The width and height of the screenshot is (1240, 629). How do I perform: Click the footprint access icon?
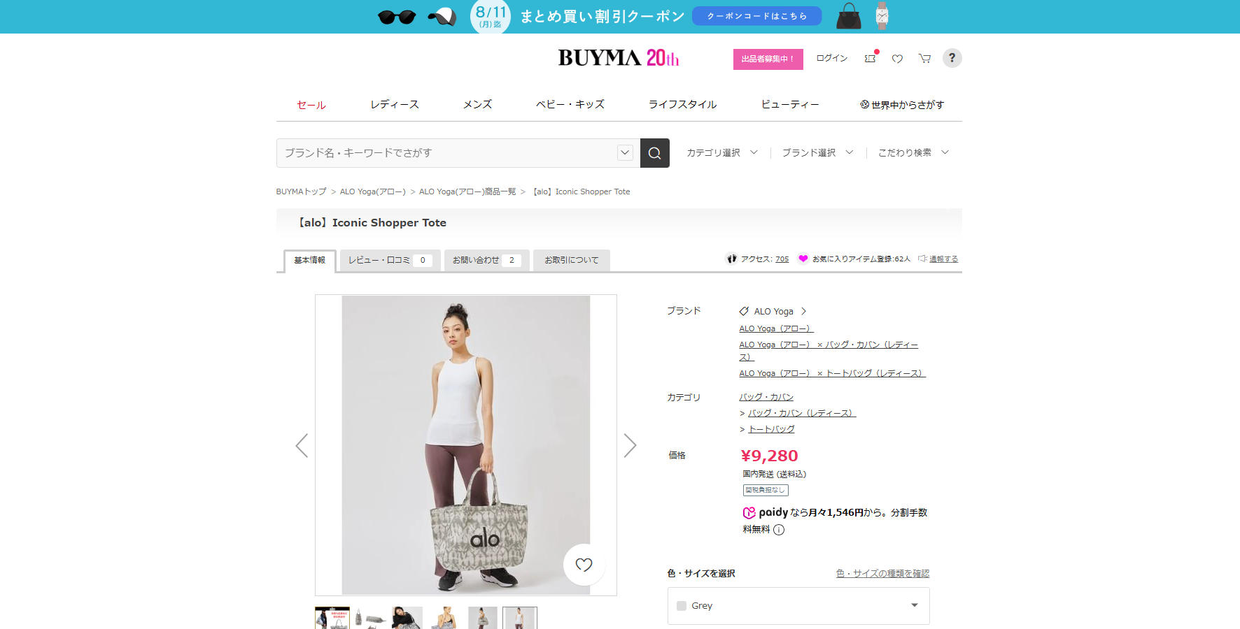pyautogui.click(x=732, y=259)
